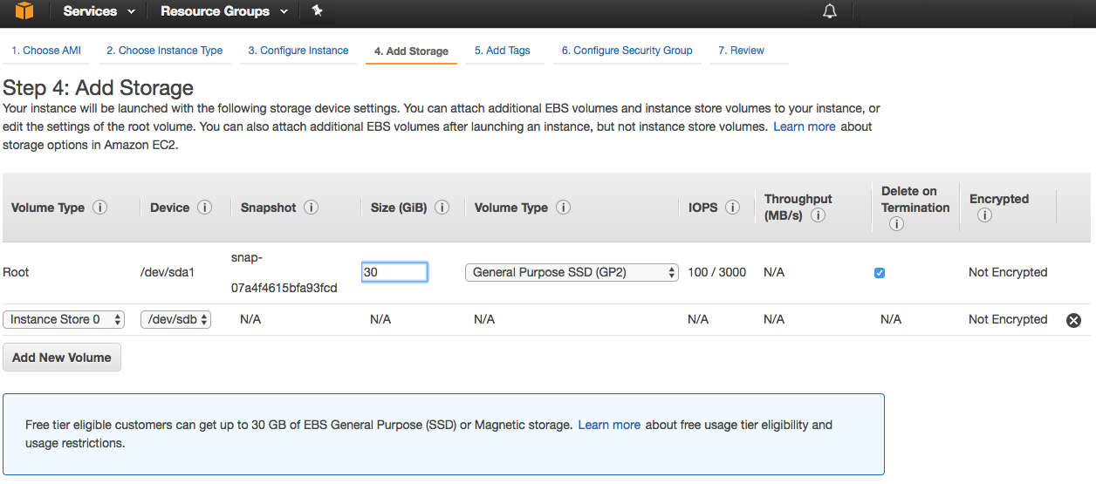The image size is (1096, 484).
Task: Open the Instance Store 0 dropdown
Action: (65, 320)
